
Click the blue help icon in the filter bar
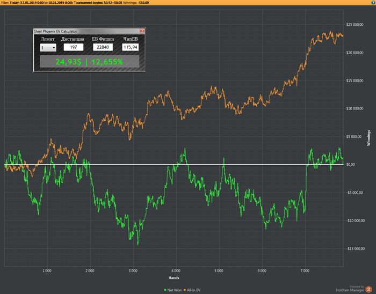373,2
